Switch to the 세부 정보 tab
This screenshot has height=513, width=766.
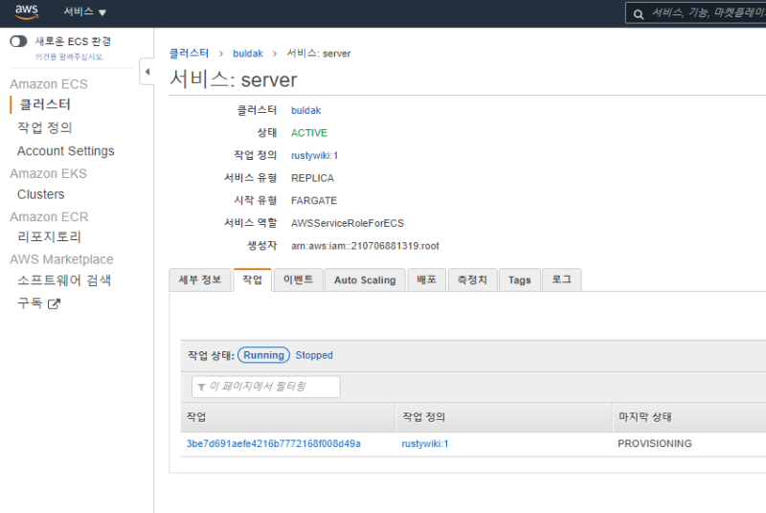pyautogui.click(x=199, y=280)
